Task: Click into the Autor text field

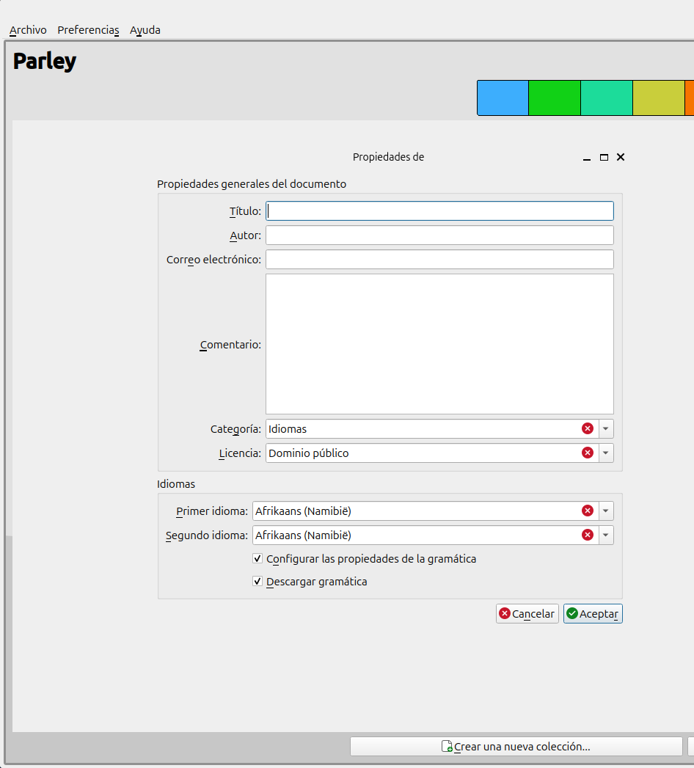Action: (x=439, y=235)
